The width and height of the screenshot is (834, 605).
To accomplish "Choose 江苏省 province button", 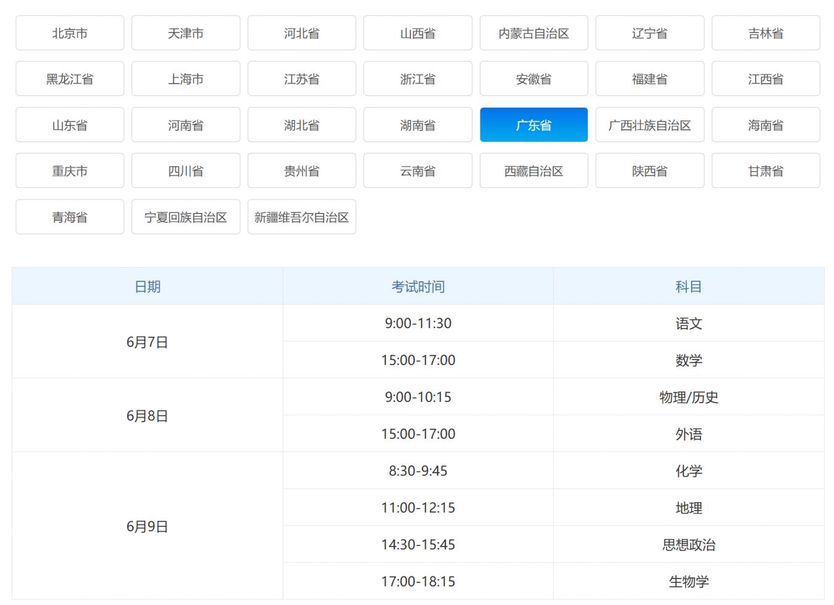I will pyautogui.click(x=302, y=79).
